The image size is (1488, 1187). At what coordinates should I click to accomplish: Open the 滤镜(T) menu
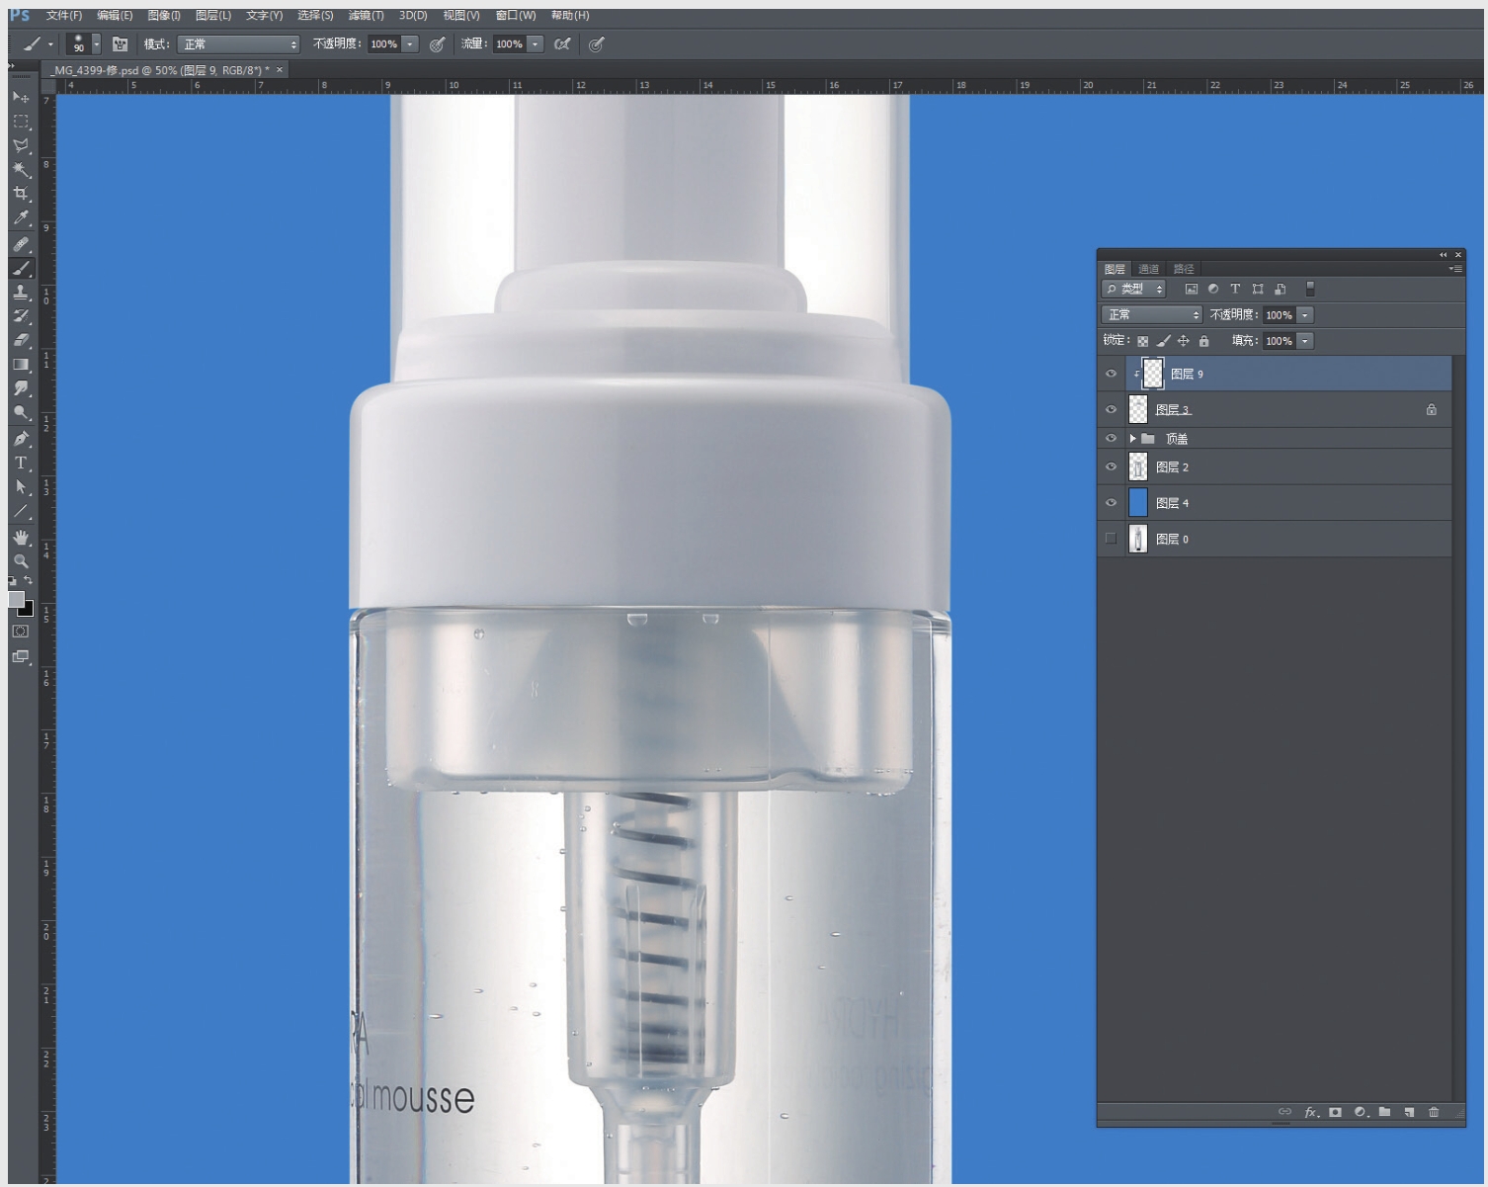[x=366, y=16]
